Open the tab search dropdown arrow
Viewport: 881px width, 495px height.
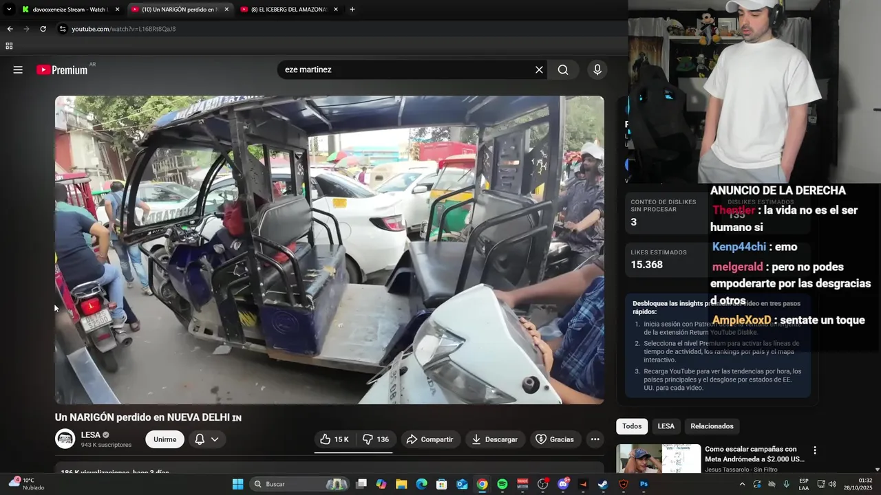tap(9, 10)
